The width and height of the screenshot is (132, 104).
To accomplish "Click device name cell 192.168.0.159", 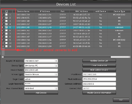I will coord(23,43).
